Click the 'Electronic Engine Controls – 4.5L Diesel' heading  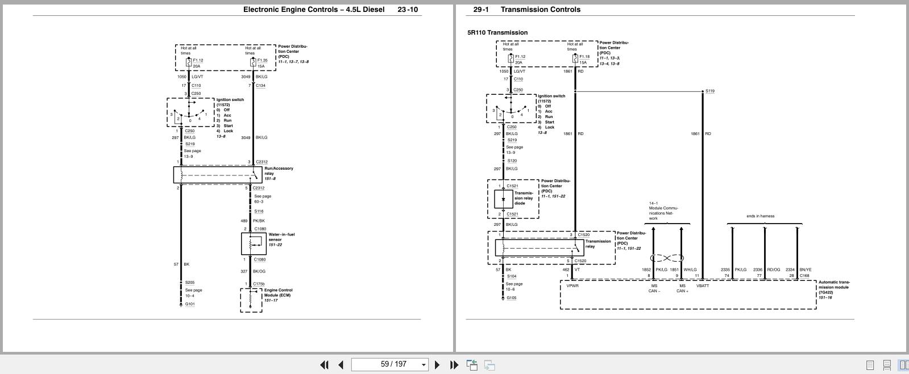314,10
